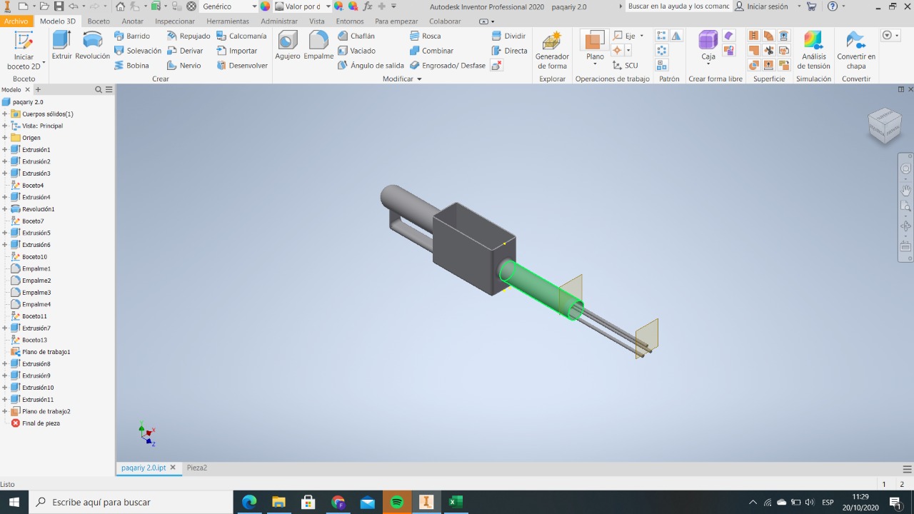Choose the Barrido sweep tool

pos(132,36)
